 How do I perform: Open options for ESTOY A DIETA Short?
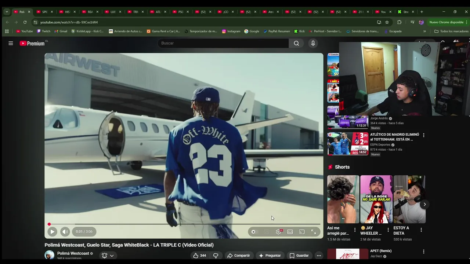[x=421, y=230]
